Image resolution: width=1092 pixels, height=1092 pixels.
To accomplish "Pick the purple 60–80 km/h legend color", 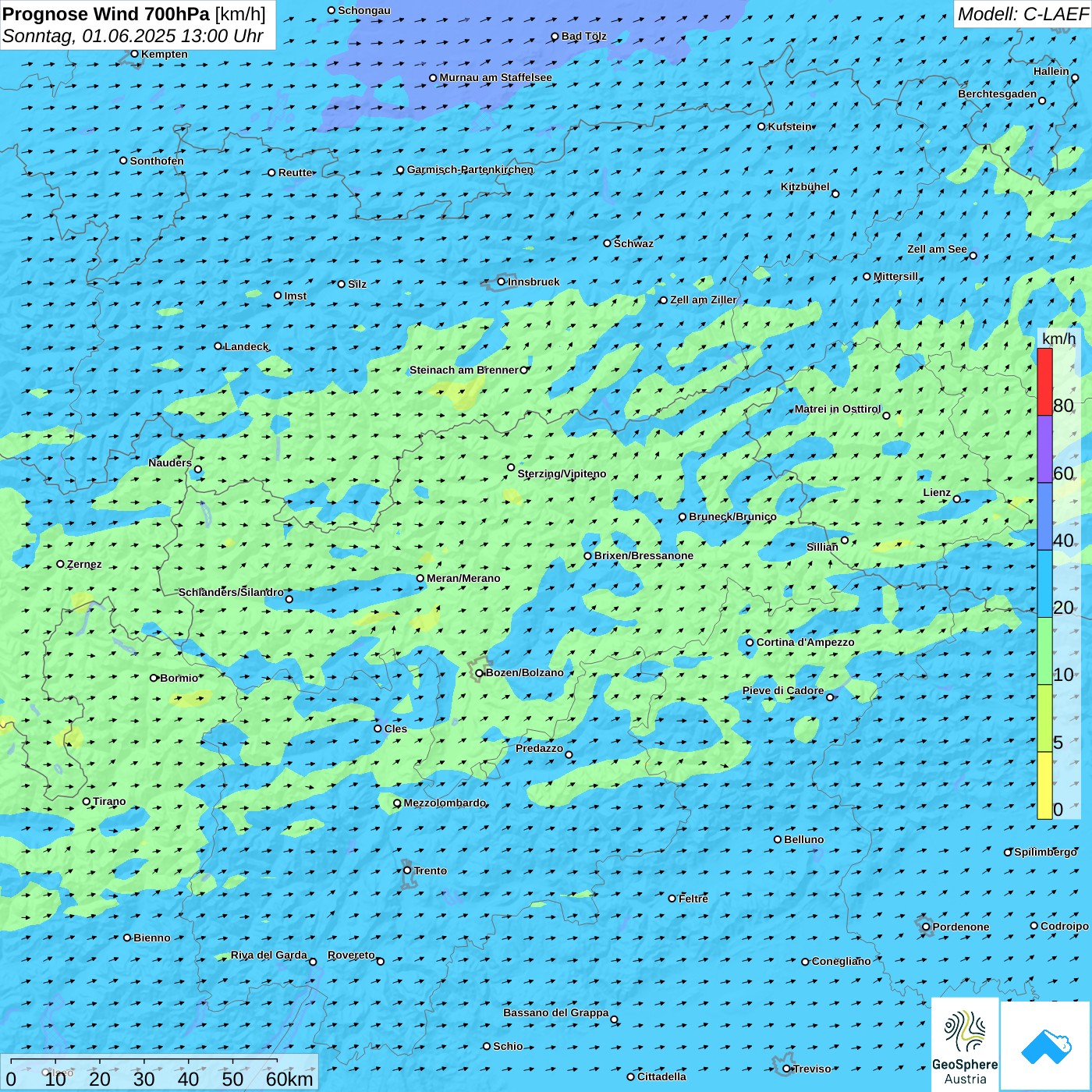I will coord(1044,449).
